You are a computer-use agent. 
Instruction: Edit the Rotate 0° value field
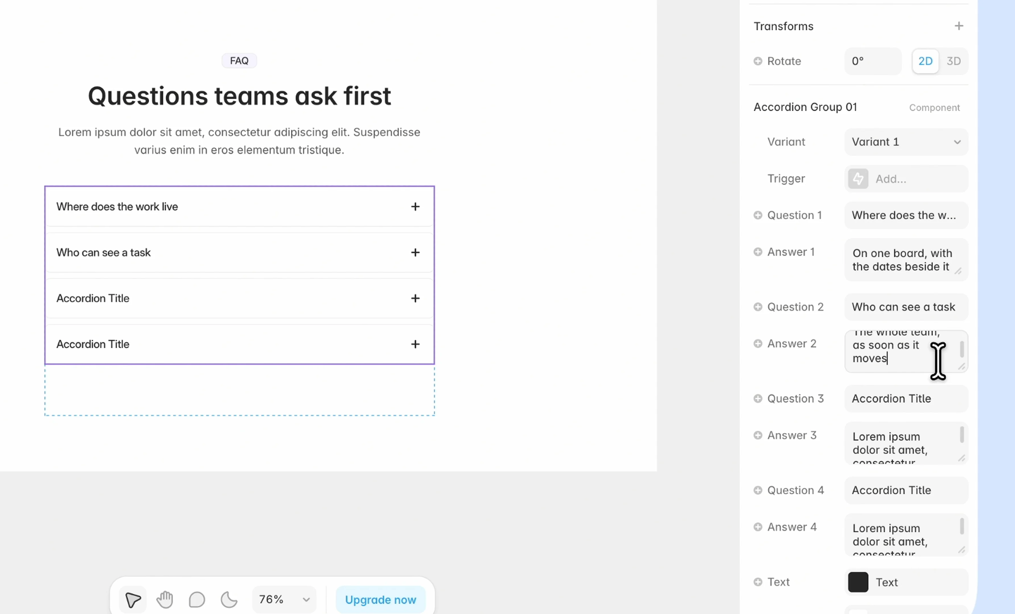[873, 61]
